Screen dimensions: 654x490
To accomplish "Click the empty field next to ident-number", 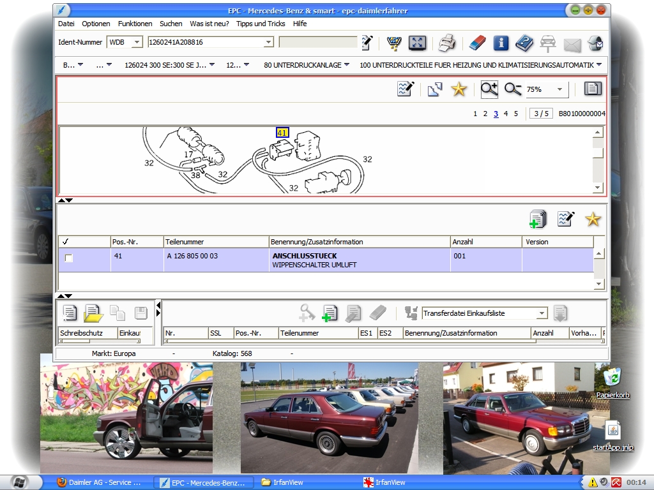I will point(318,42).
